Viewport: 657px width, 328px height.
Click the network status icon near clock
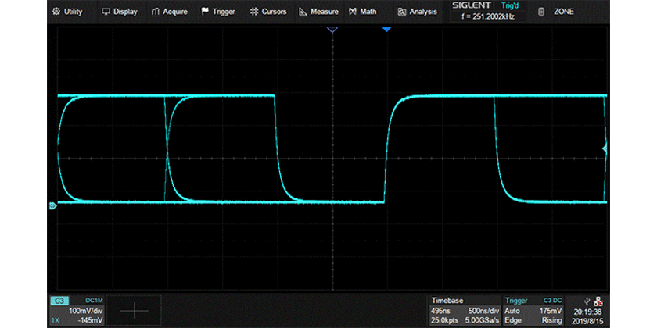(598, 301)
